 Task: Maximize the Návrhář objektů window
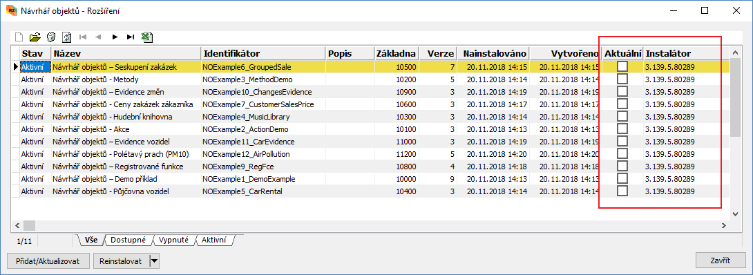[705, 10]
